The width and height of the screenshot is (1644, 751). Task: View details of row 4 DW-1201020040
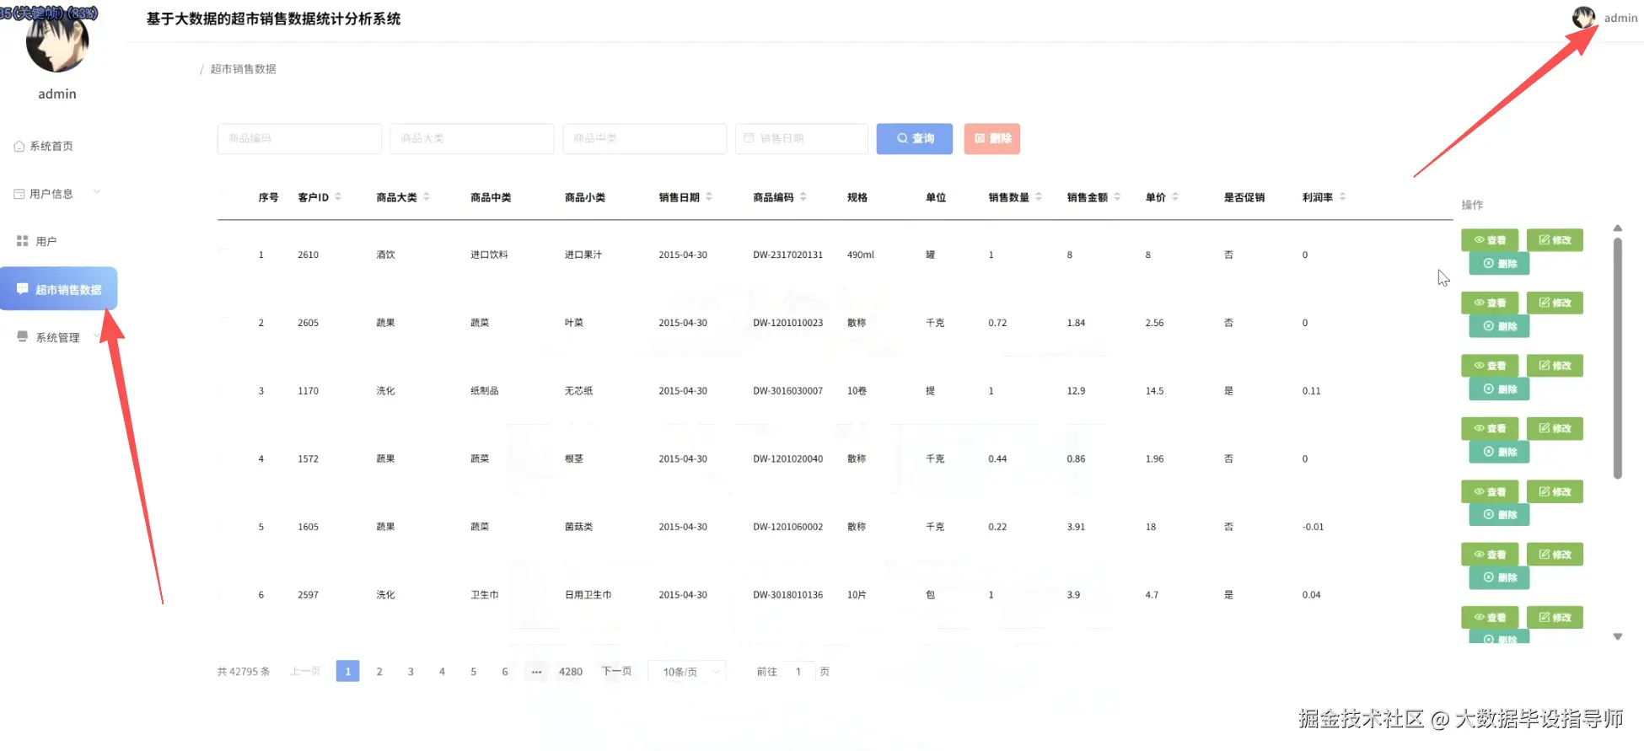[x=1490, y=428]
